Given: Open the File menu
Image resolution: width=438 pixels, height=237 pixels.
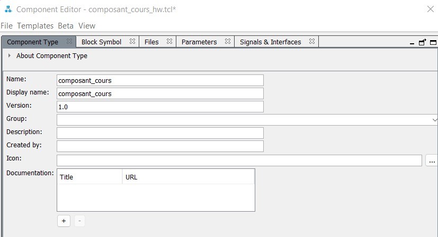Looking at the screenshot, I should tap(7, 25).
